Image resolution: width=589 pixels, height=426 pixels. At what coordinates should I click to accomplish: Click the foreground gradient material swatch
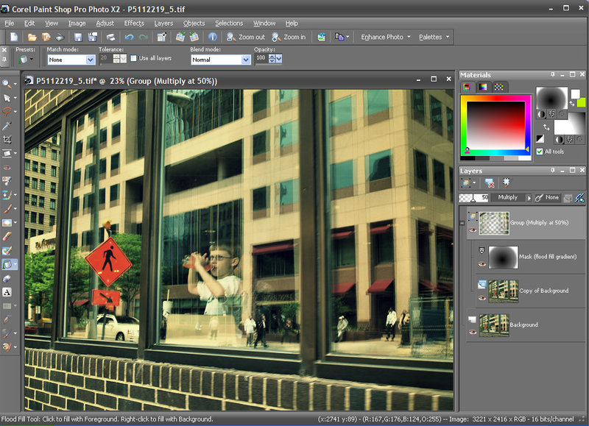[x=551, y=98]
